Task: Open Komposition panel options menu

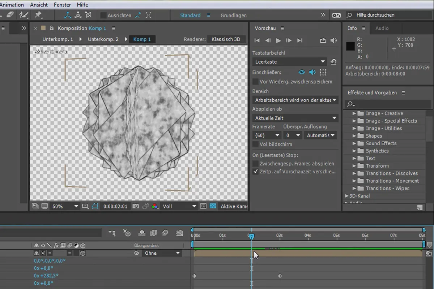Action: tap(114, 28)
